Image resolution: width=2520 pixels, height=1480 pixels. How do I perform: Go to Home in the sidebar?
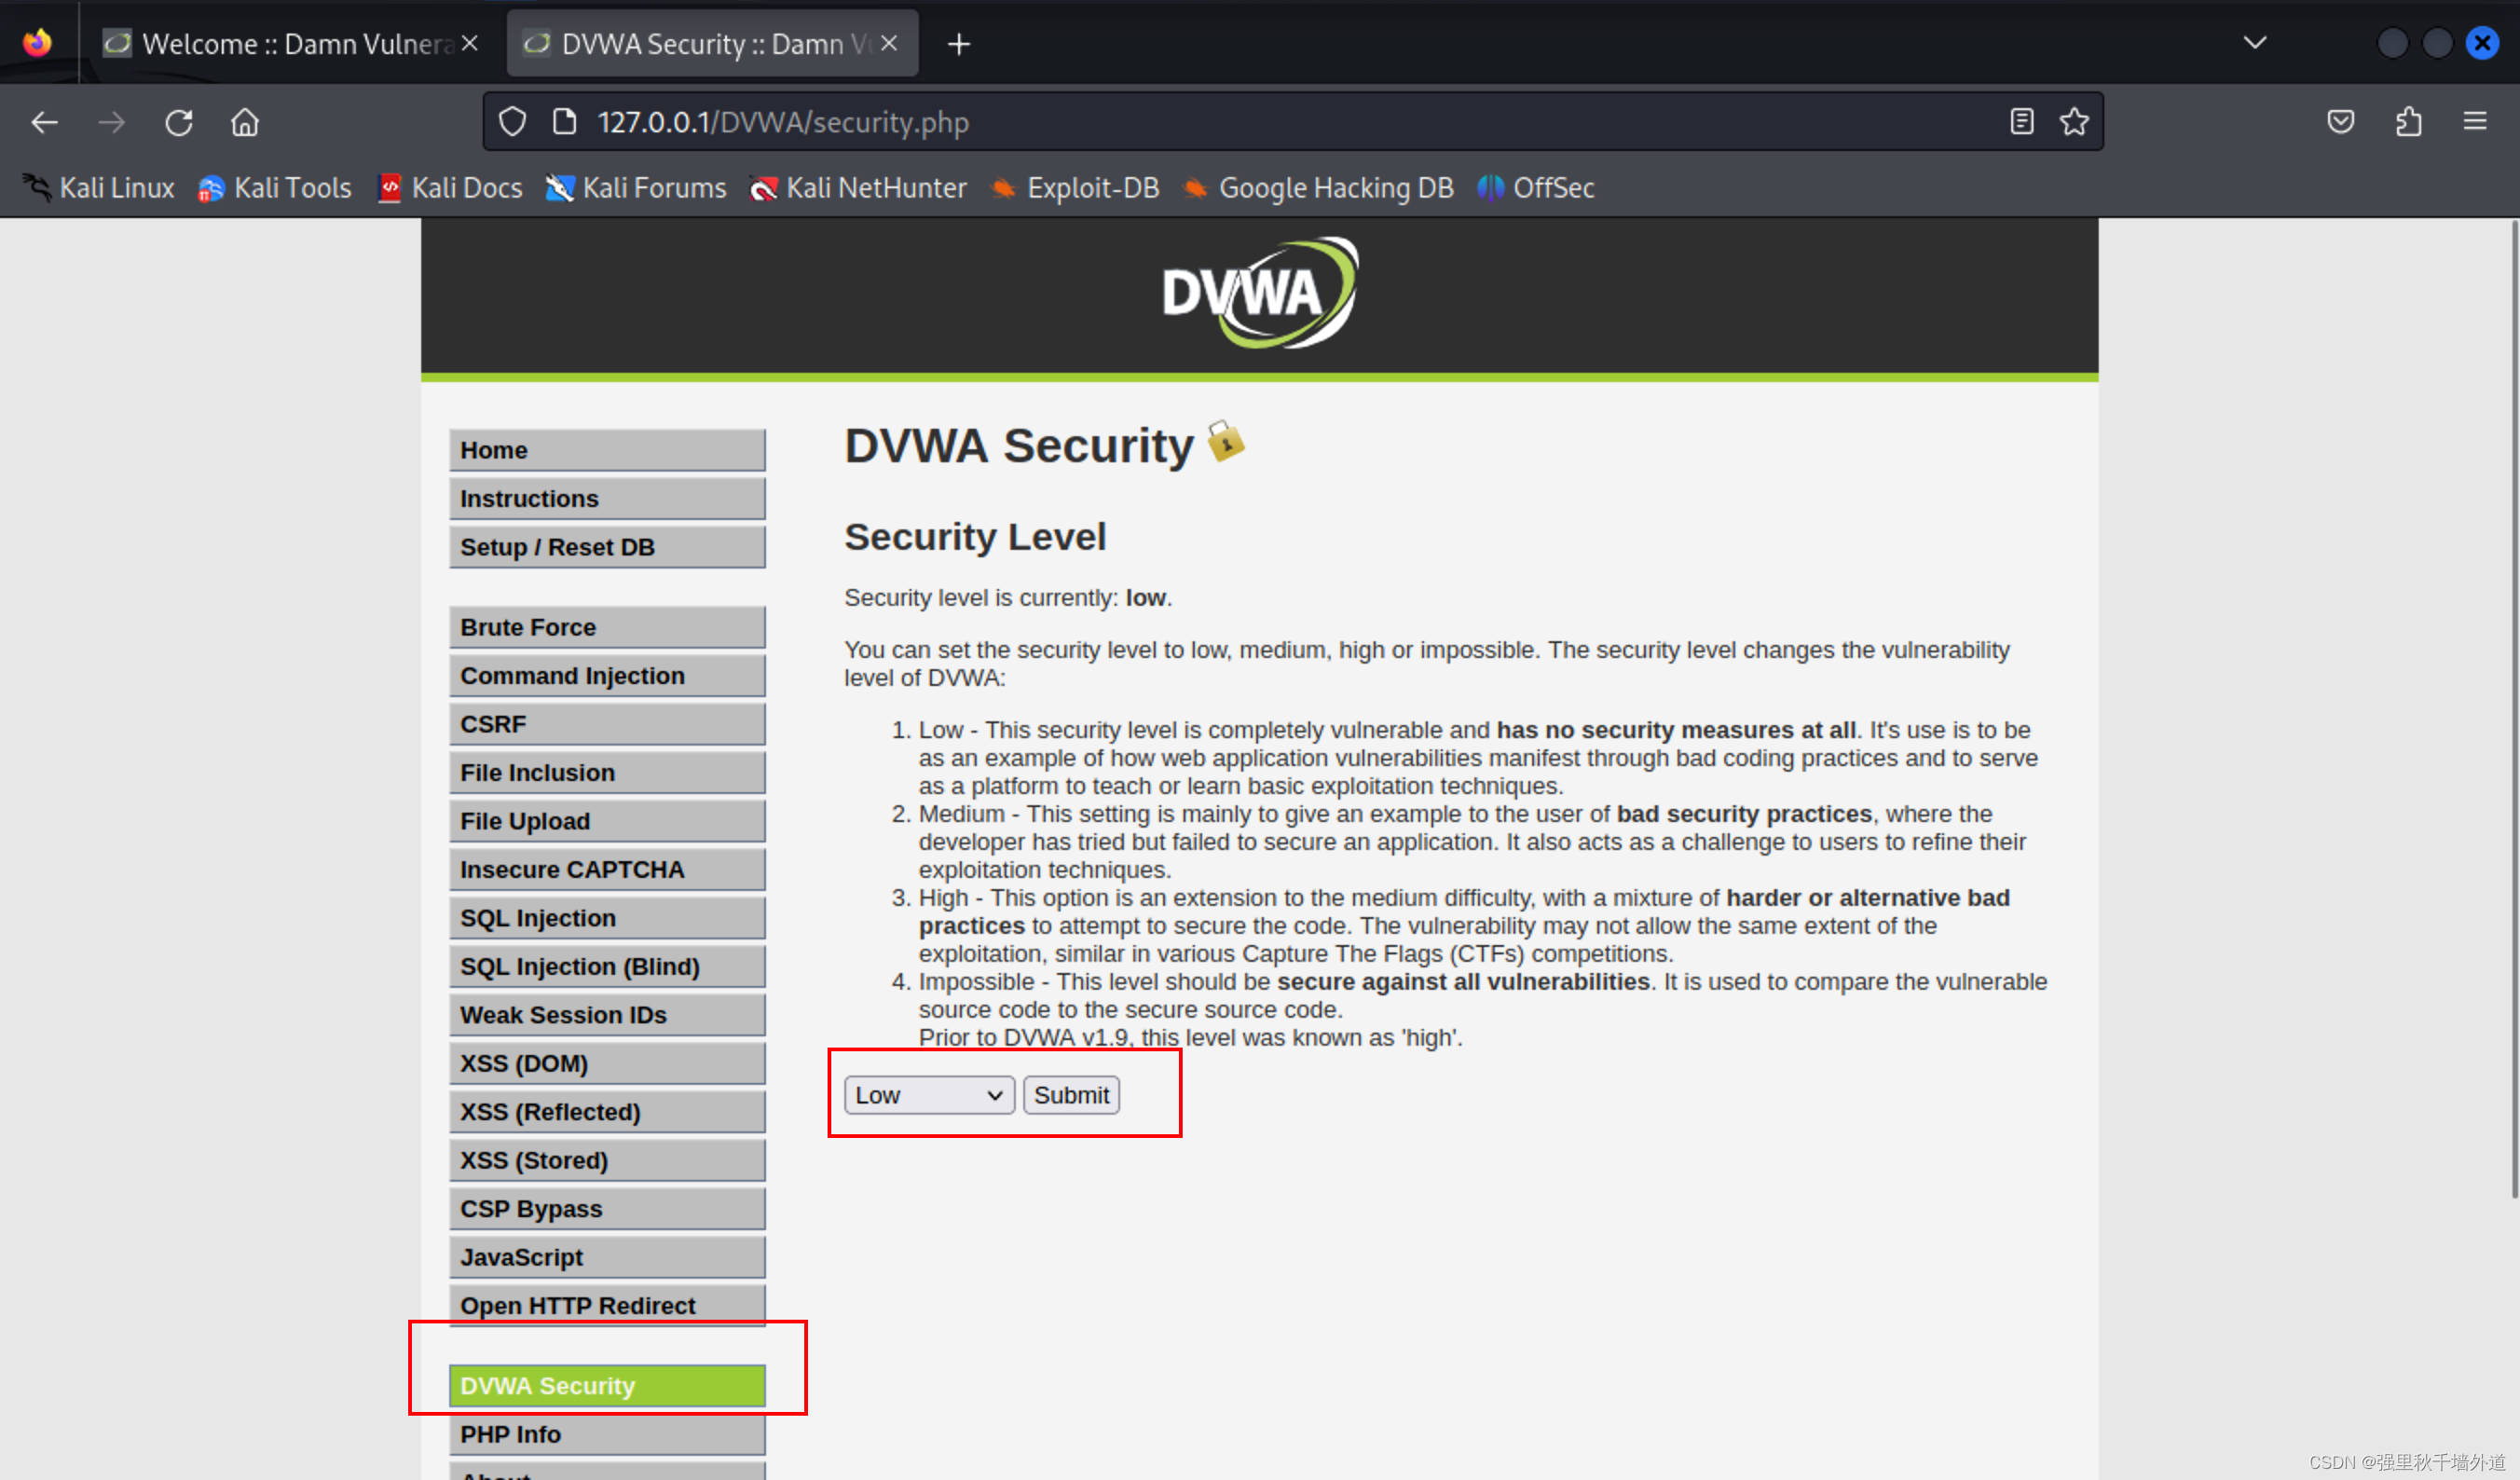tap(607, 450)
